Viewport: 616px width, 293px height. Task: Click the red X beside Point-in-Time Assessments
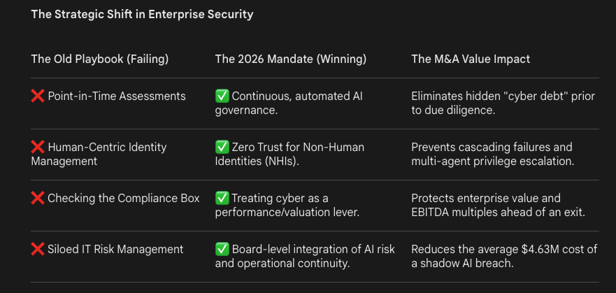point(38,97)
